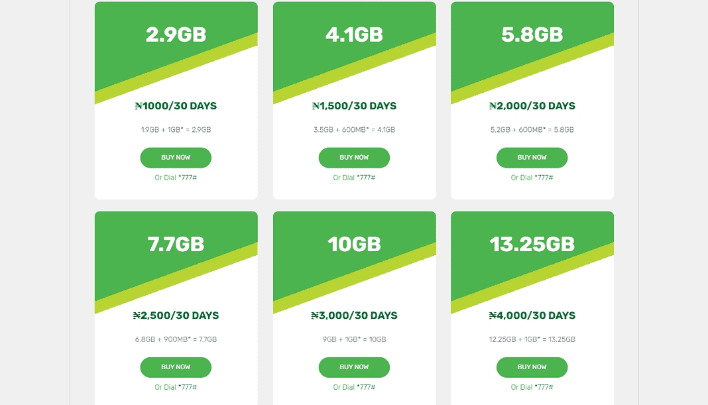Click the ₦3,000/30 DAYS price text
Image resolution: width=708 pixels, height=405 pixels.
pos(353,316)
